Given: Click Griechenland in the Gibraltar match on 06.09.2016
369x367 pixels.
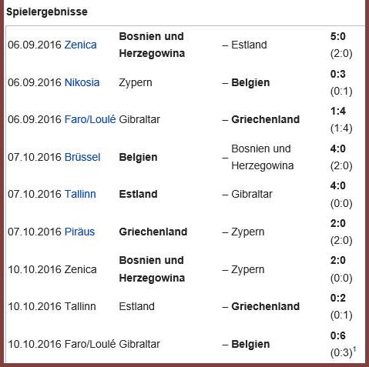Looking at the screenshot, I should coord(265,119).
